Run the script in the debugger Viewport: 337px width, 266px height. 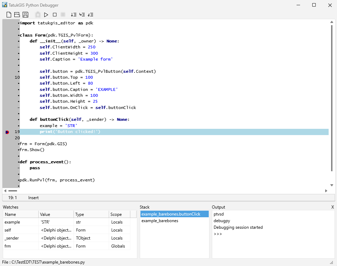46,14
